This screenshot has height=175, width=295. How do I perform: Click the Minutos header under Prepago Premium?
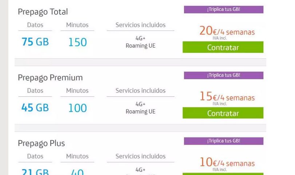tap(77, 91)
